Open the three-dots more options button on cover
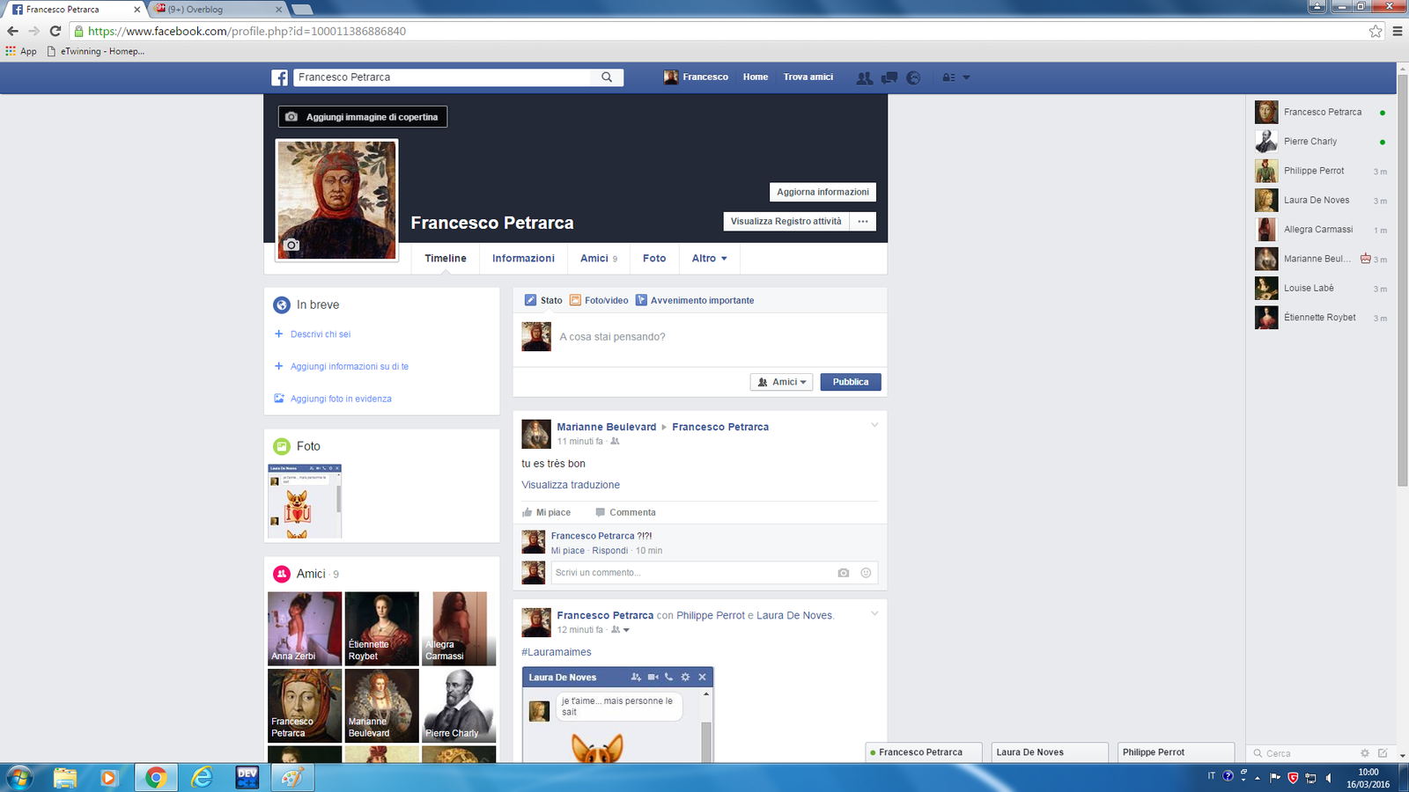 pos(863,221)
